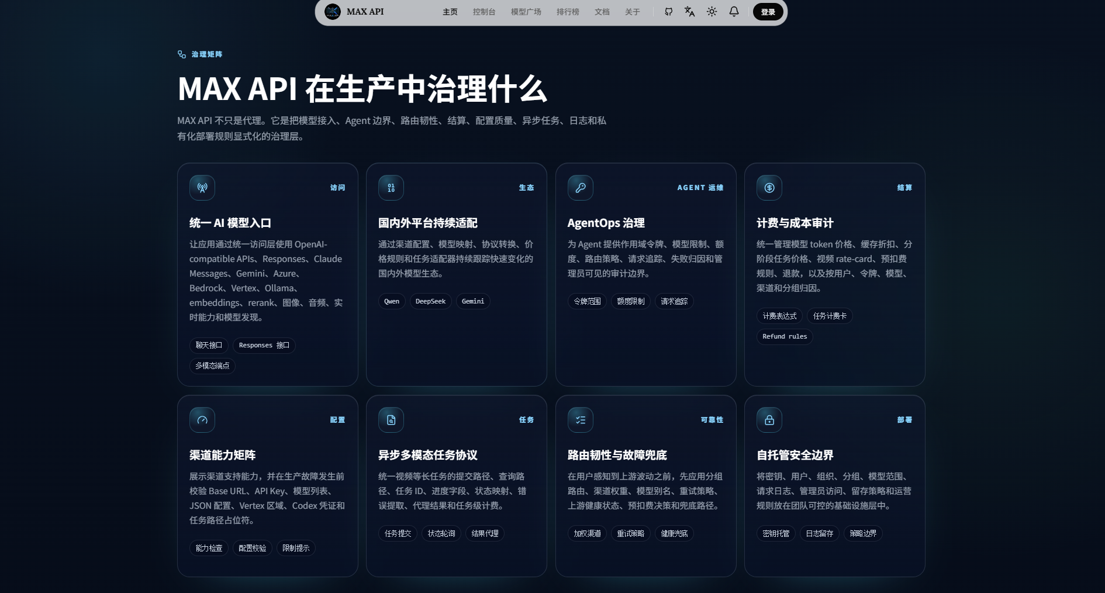Open the language translation switcher icon

[x=690, y=12]
